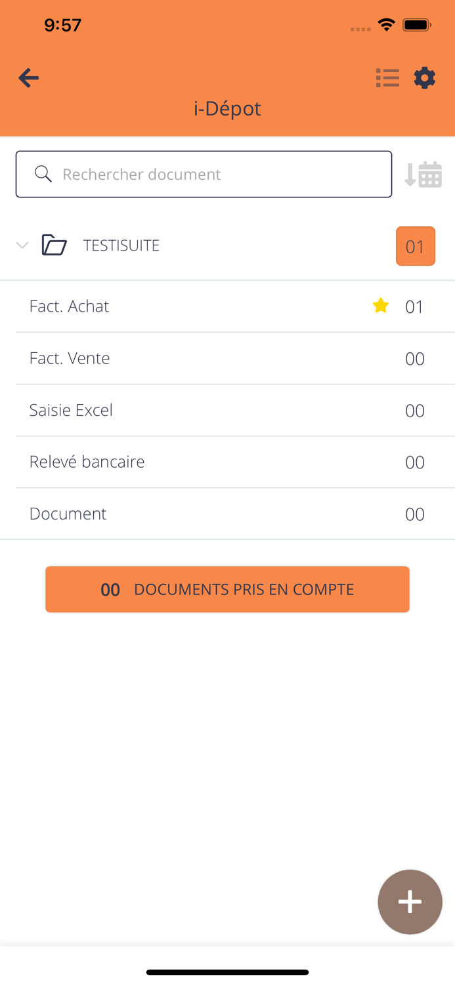Toggle the favorite star on Fact. Achat
The width and height of the screenshot is (455, 984).
(380, 305)
